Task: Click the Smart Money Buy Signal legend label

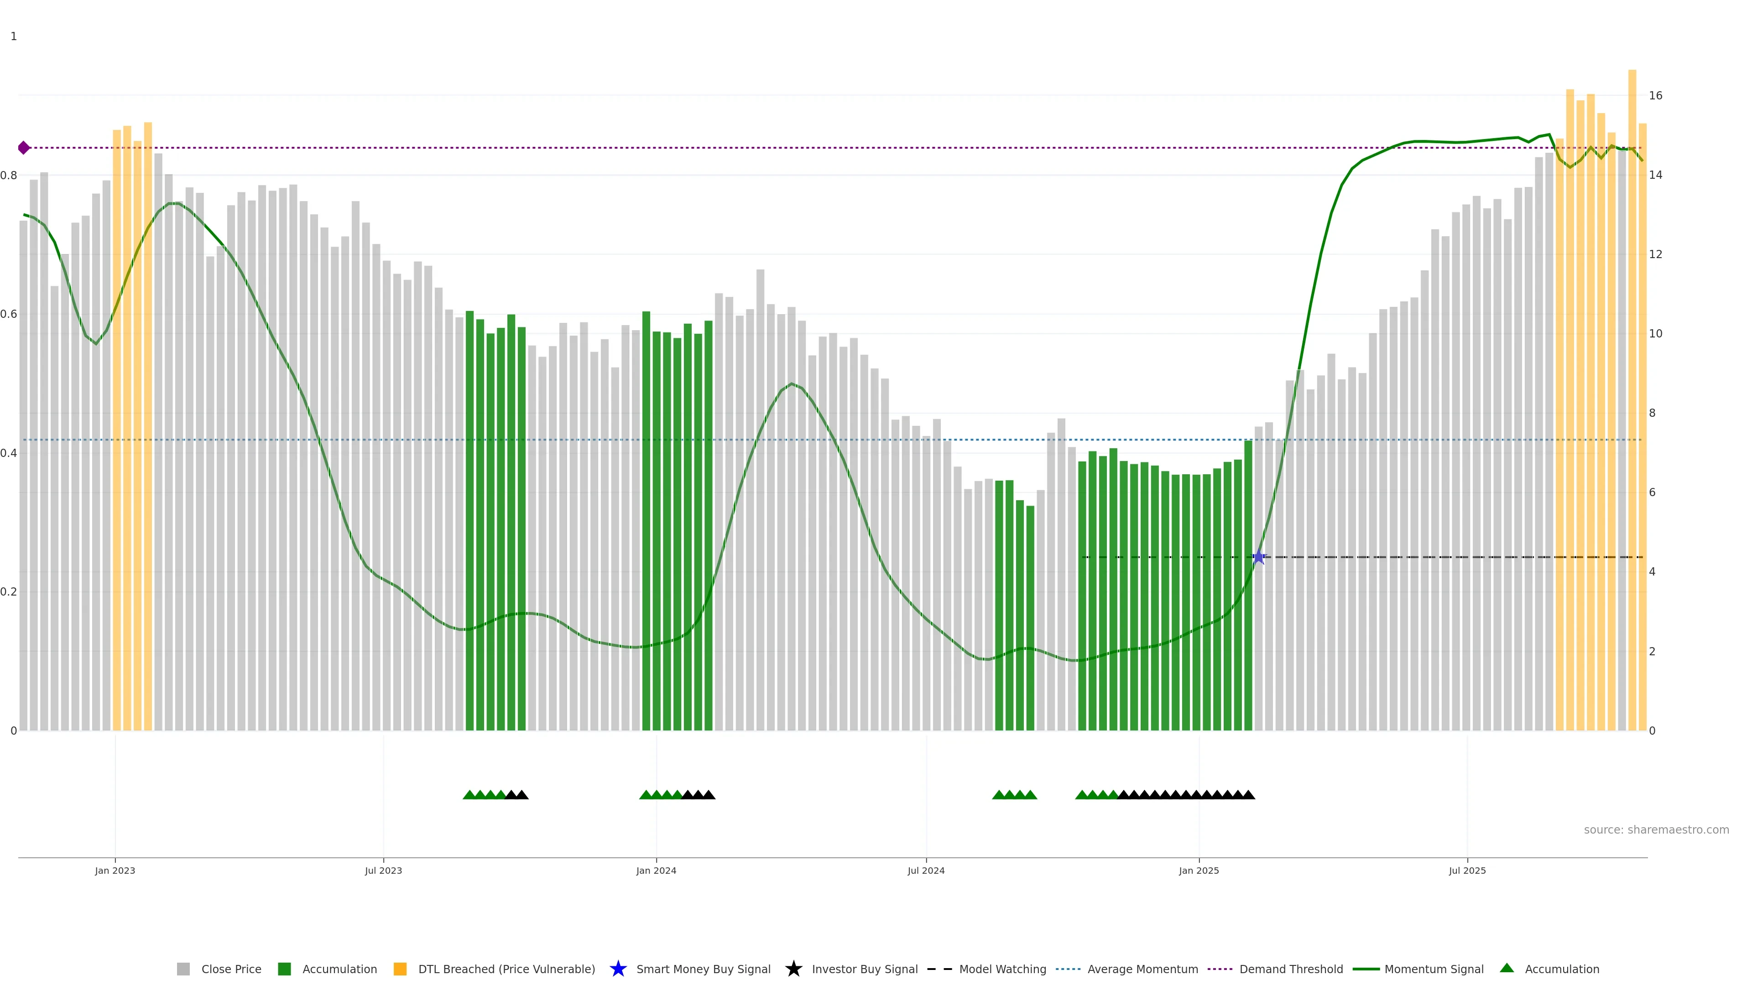Action: point(703,969)
